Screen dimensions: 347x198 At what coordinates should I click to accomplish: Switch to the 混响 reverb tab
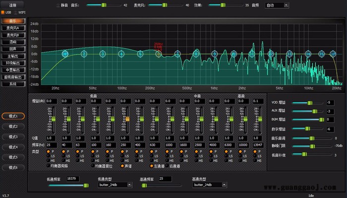(13, 42)
